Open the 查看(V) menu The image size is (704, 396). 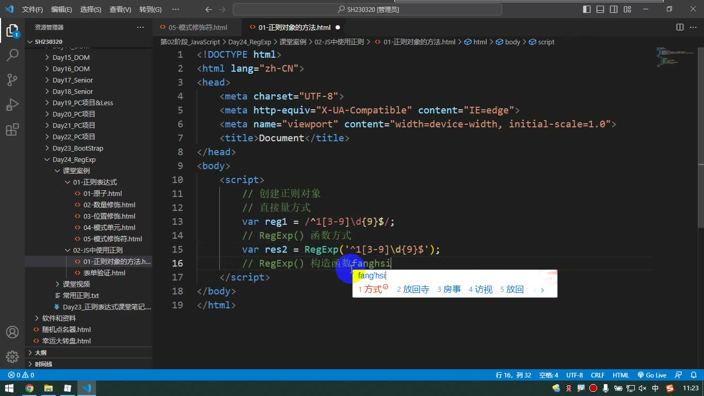pyautogui.click(x=120, y=9)
